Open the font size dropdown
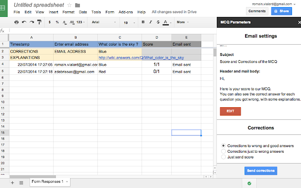The image size is (301, 188). [129, 23]
